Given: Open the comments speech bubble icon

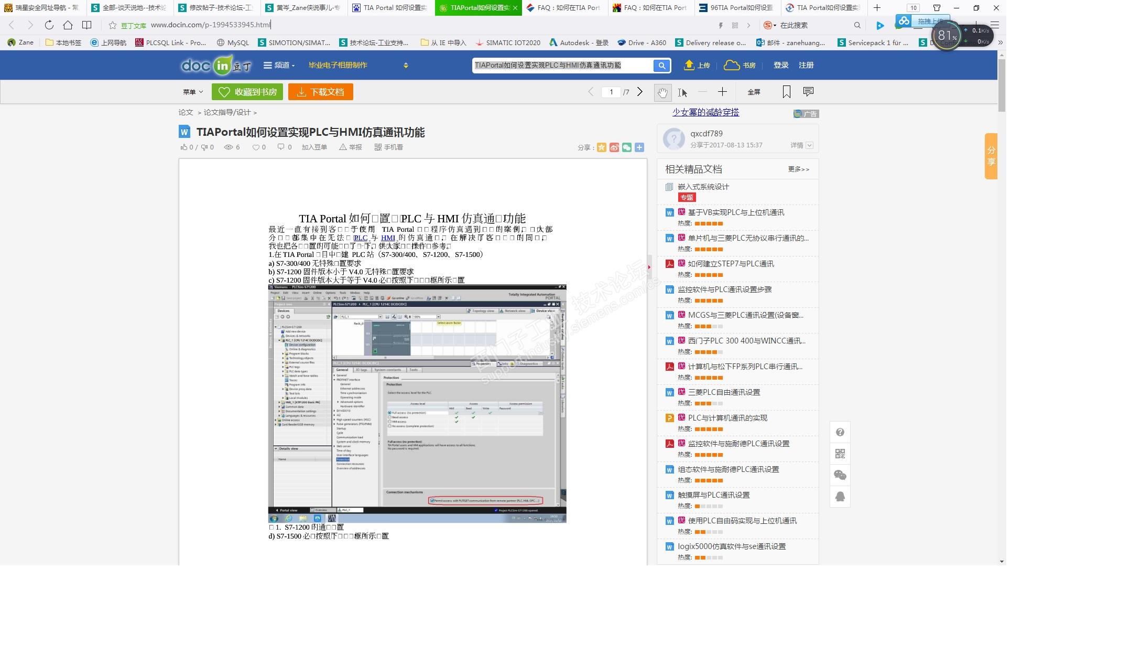Looking at the screenshot, I should pos(808,92).
